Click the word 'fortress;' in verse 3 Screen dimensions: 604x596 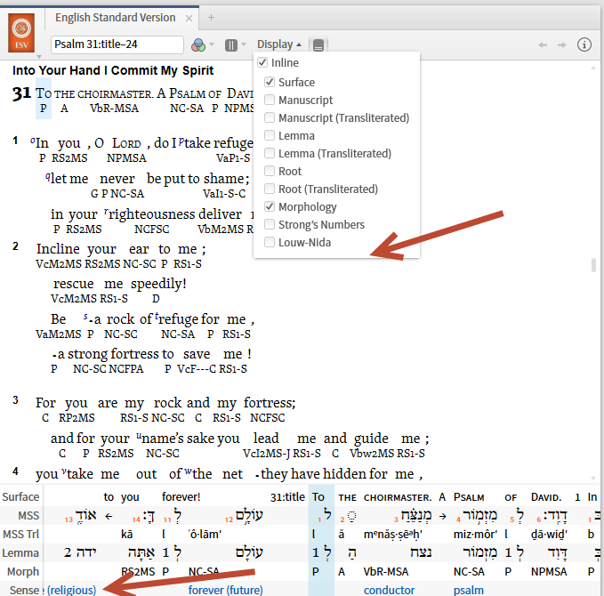click(270, 403)
